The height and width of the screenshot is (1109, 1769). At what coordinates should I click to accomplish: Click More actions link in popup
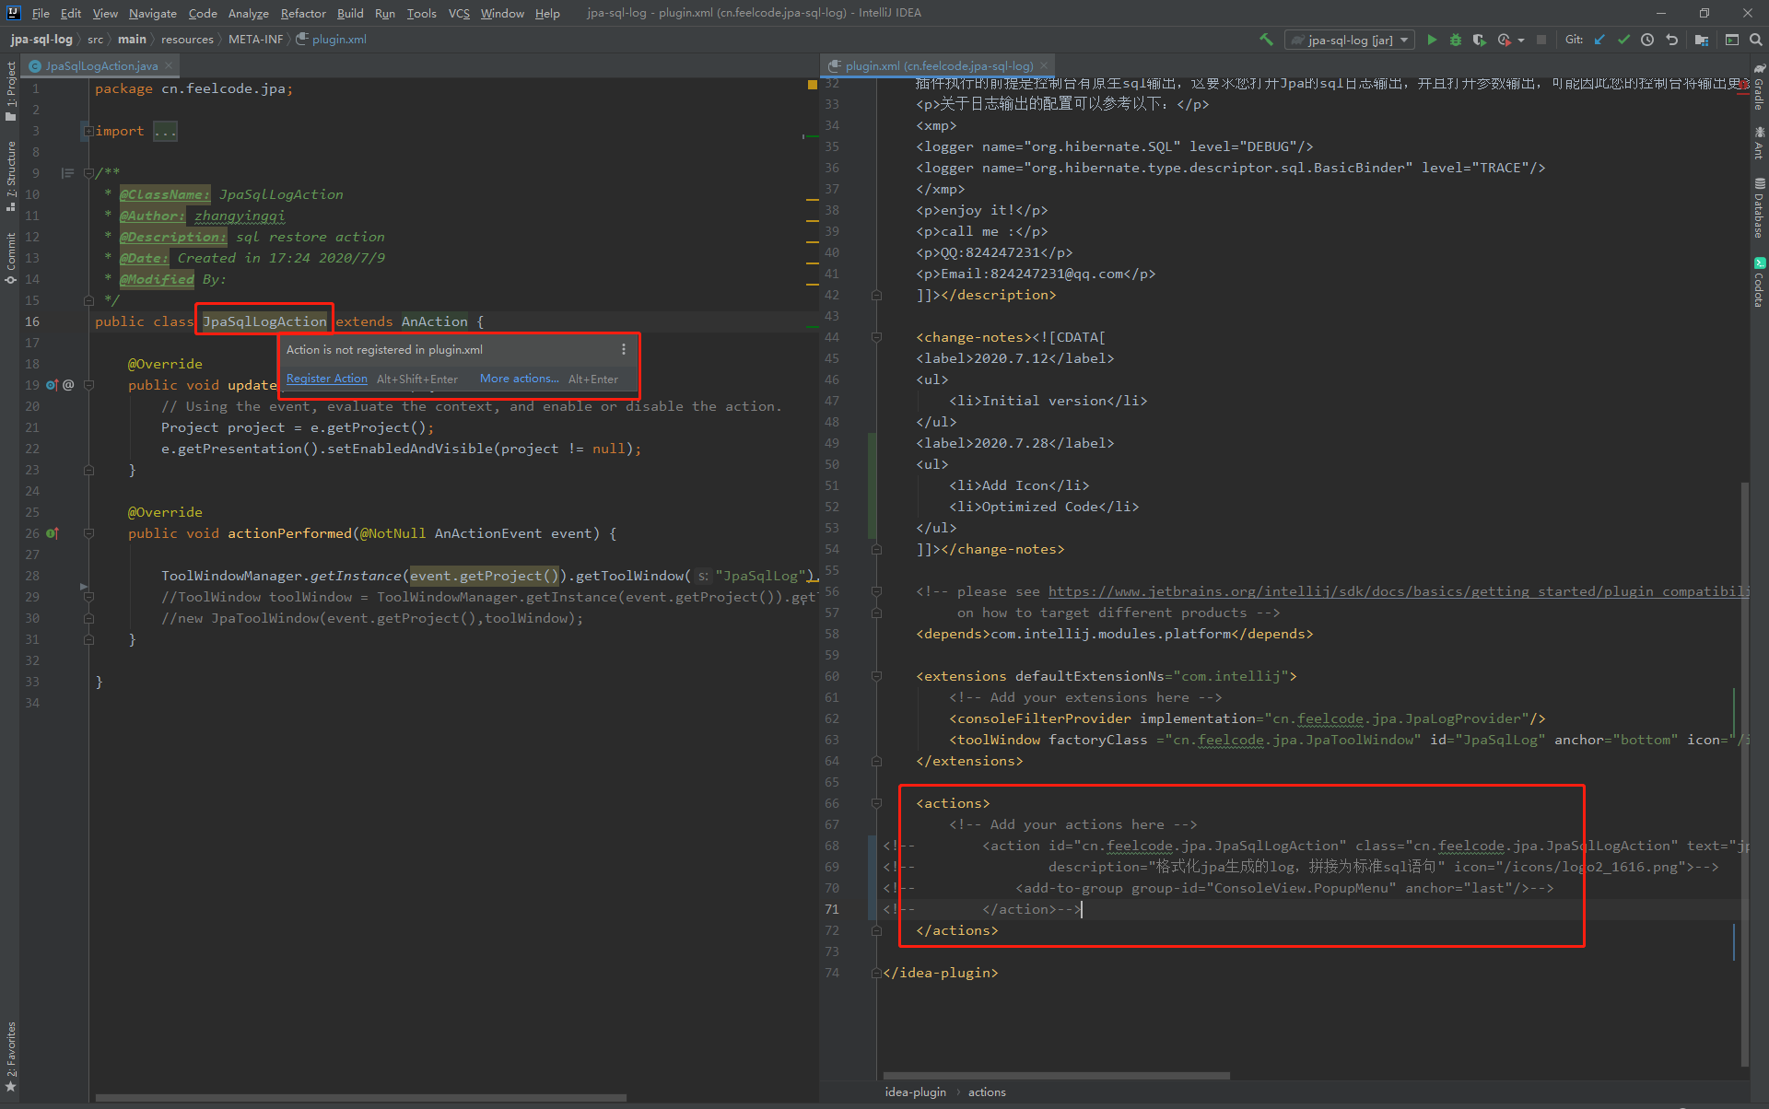point(519,379)
